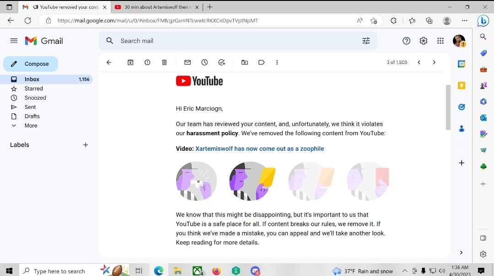Screen dimensions: 494x276
Task: Open browser Collections
Action: [429, 21]
